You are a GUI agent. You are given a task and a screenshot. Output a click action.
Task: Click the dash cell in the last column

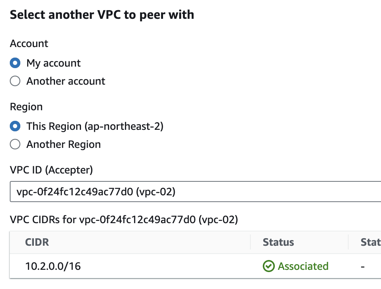[363, 266]
